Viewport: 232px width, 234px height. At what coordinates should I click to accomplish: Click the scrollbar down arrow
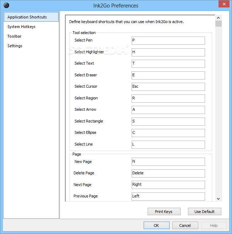[219, 198]
